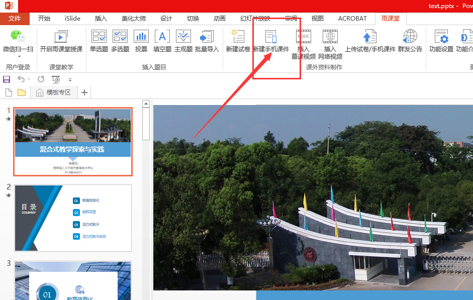Switch to the 开始 (Home) tab
The image size is (473, 300).
click(44, 19)
